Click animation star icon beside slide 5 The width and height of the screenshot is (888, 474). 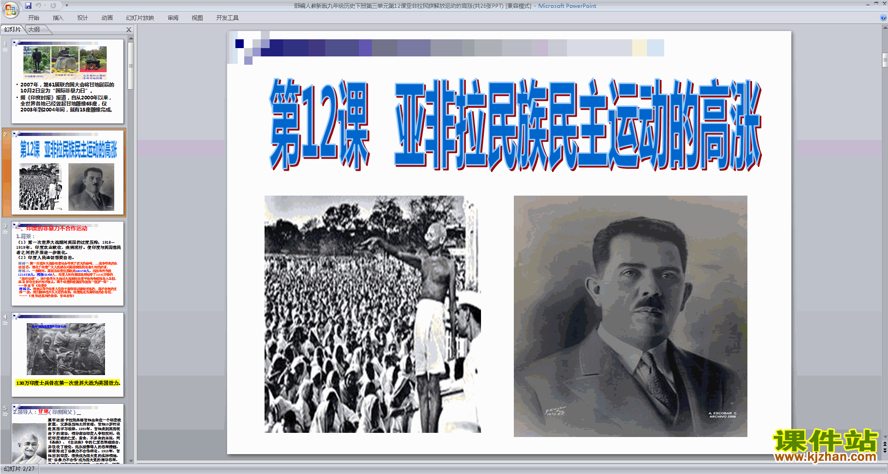point(5,414)
